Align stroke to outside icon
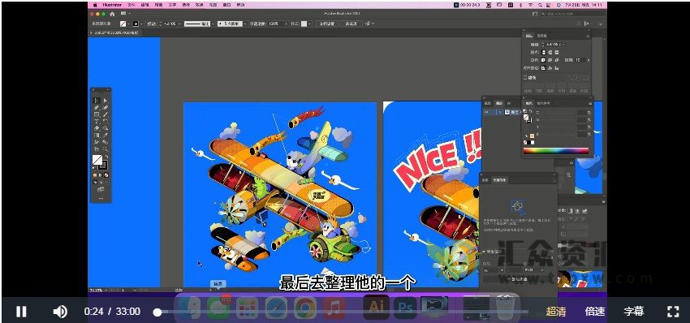Image resolution: width=690 pixels, height=323 pixels. (557, 68)
